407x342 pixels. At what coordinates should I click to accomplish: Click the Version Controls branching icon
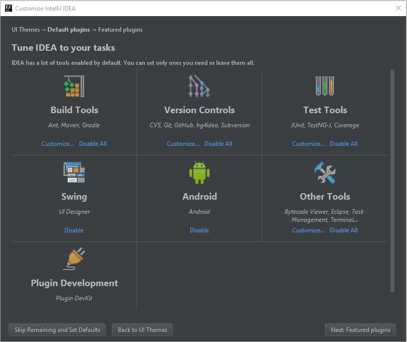point(199,85)
